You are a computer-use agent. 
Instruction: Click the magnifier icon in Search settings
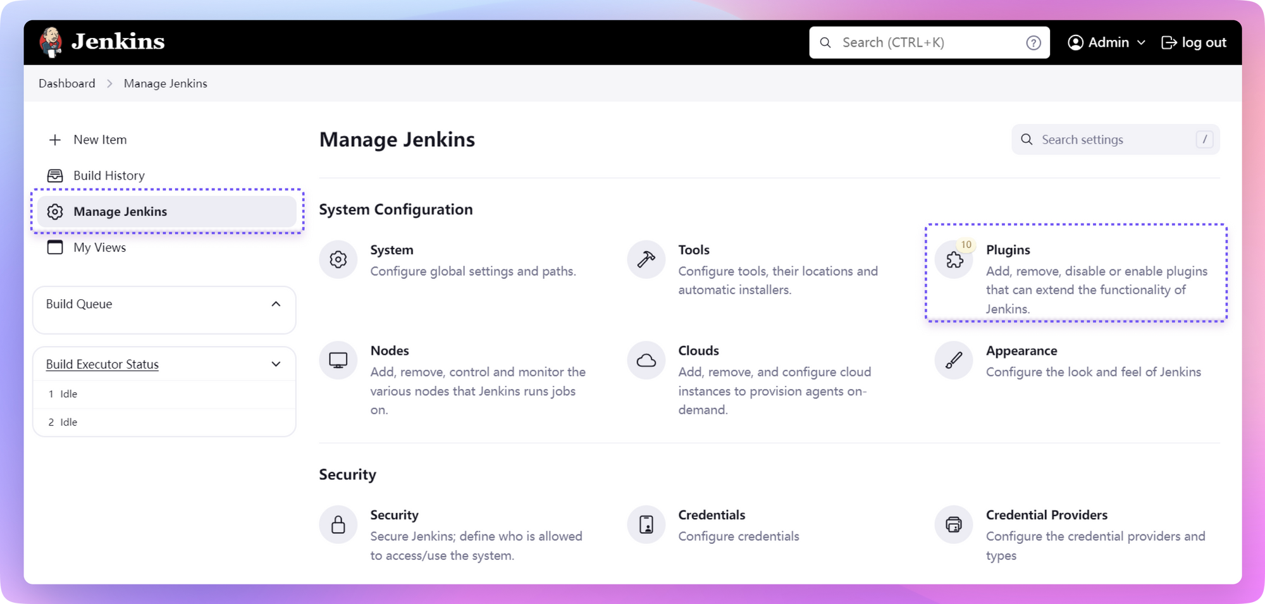pyautogui.click(x=1027, y=140)
